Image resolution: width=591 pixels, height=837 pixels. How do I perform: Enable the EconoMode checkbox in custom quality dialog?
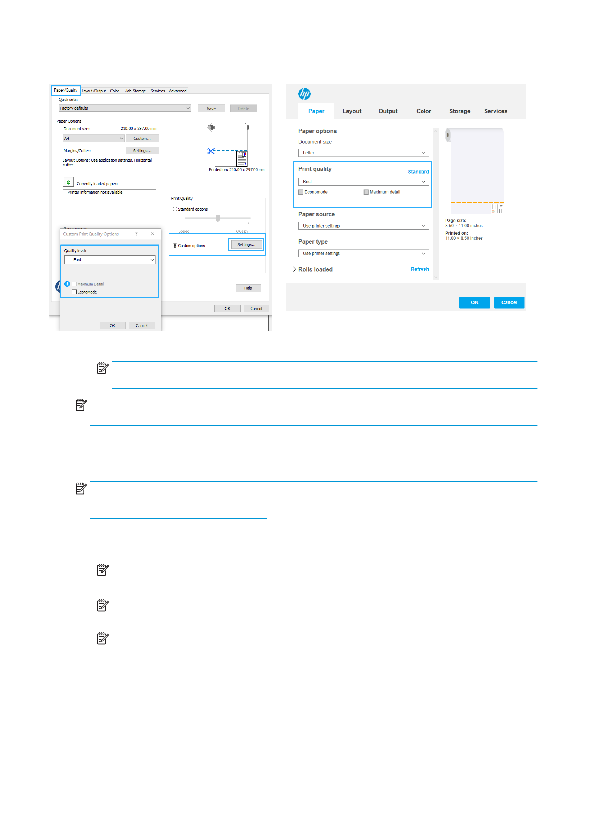point(74,292)
